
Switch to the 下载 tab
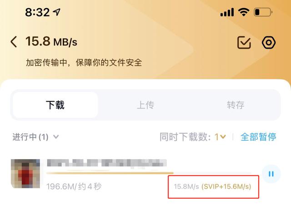point(55,105)
